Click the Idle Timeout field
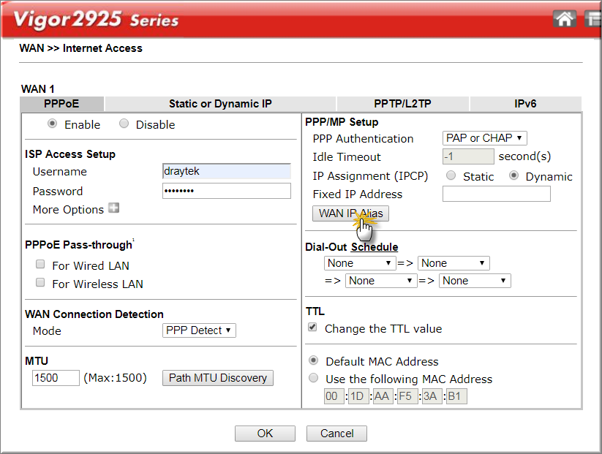 pyautogui.click(x=468, y=156)
